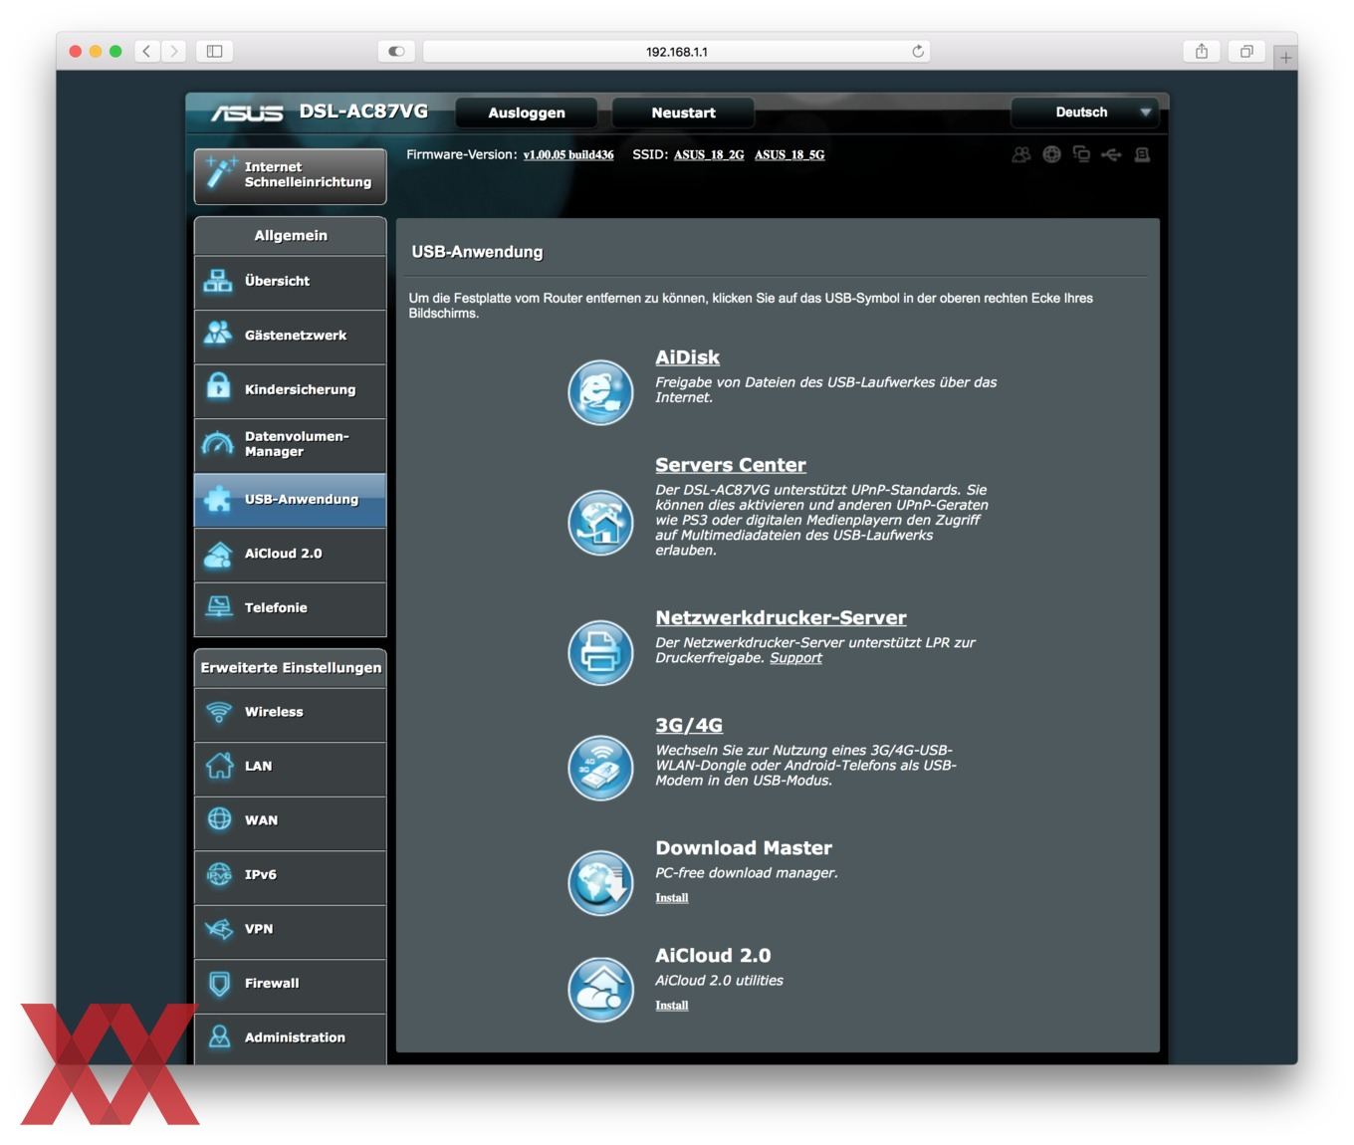The image size is (1354, 1145).
Task: Click the USB status icon in header
Action: point(1111,154)
